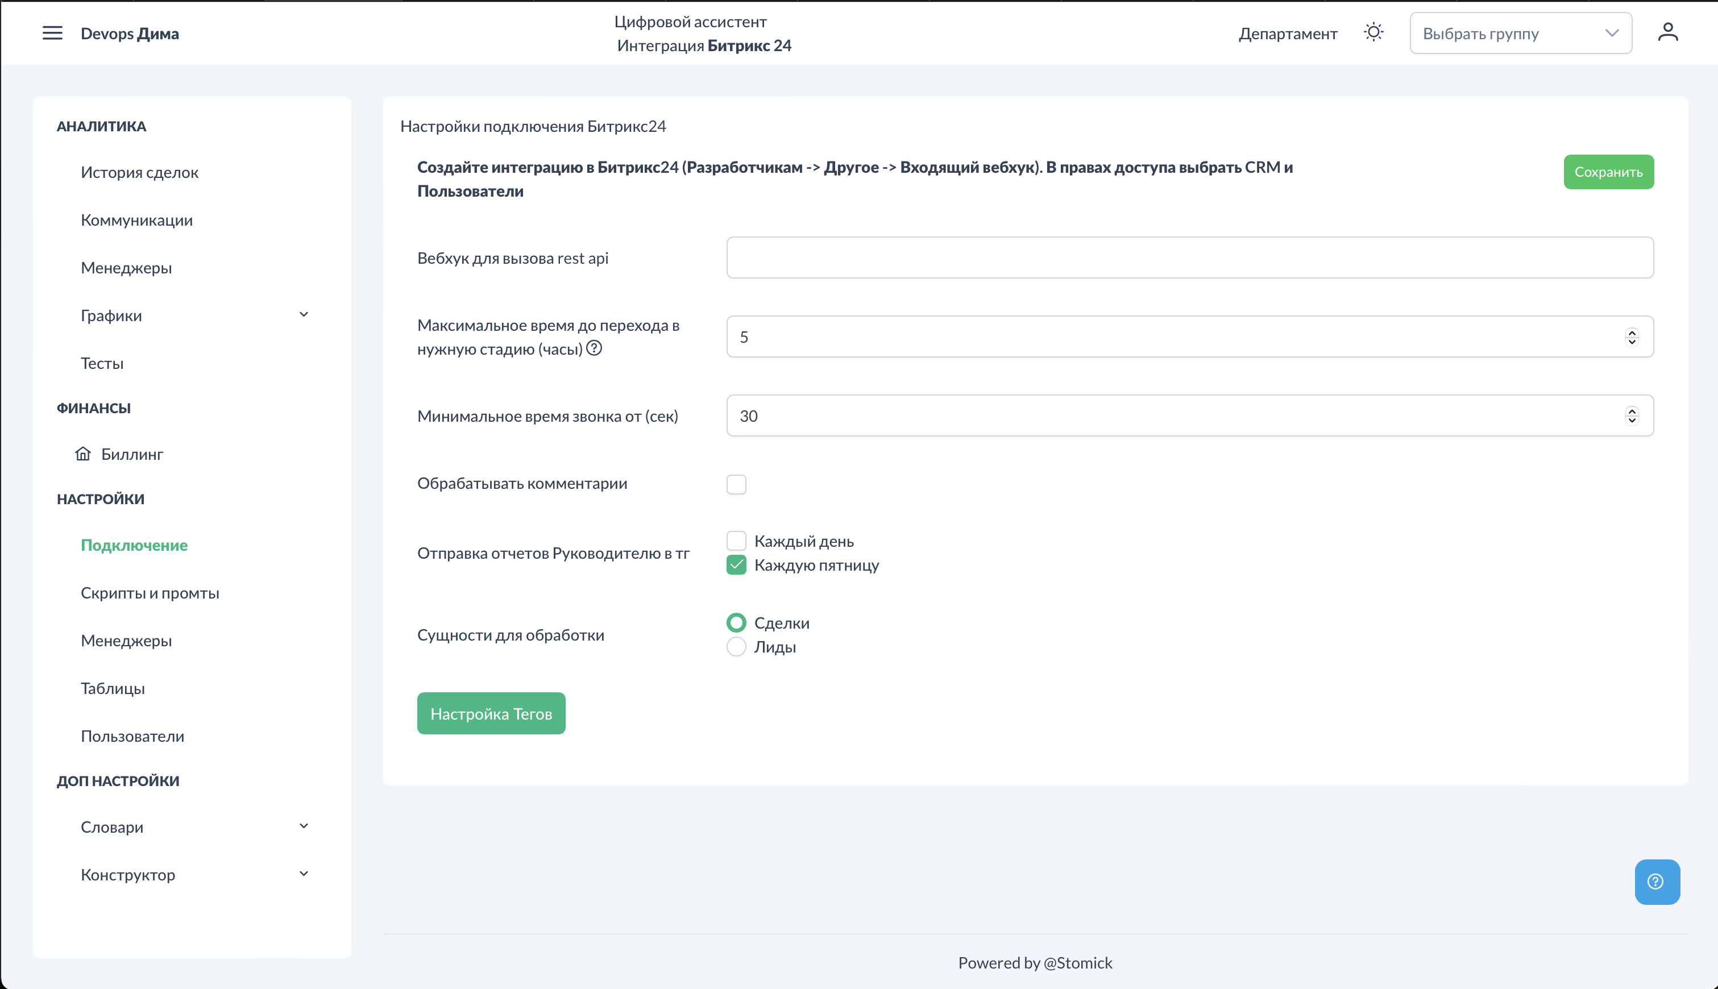Screen dimensions: 1718x989
Task: Uncheck the Каждую пятницу checkbox
Action: 736,565
